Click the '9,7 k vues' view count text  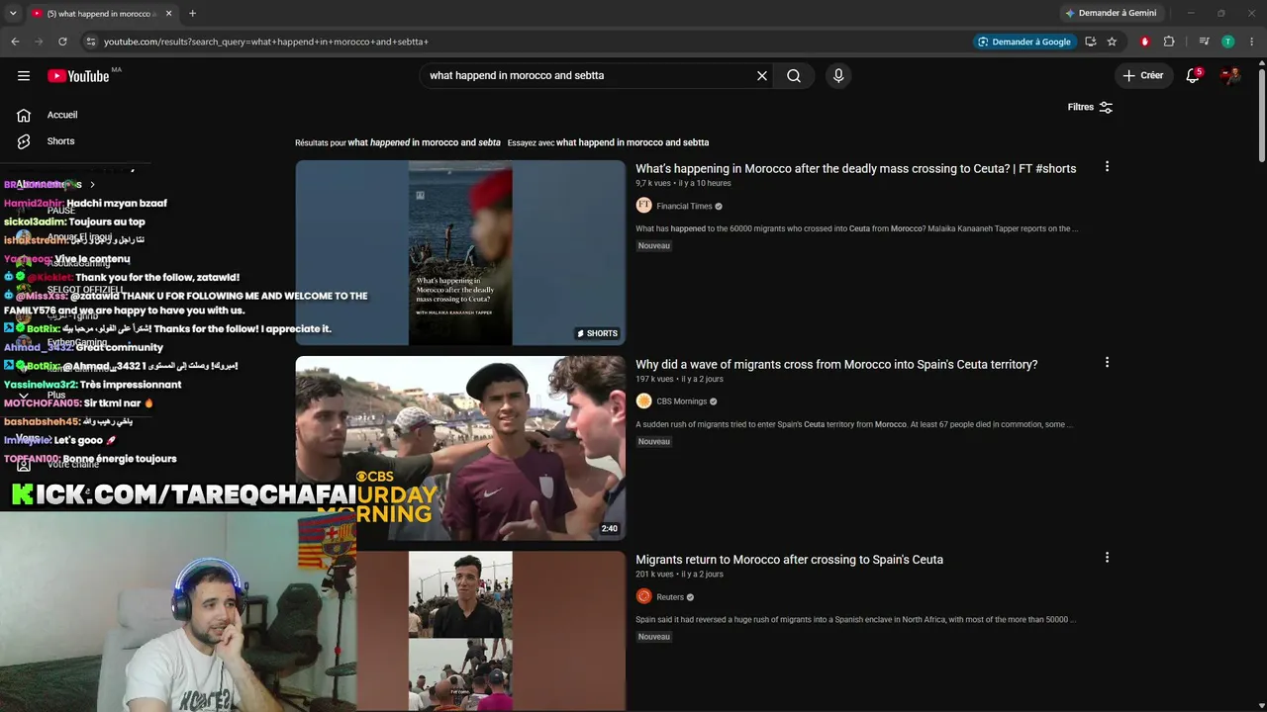pyautogui.click(x=653, y=183)
